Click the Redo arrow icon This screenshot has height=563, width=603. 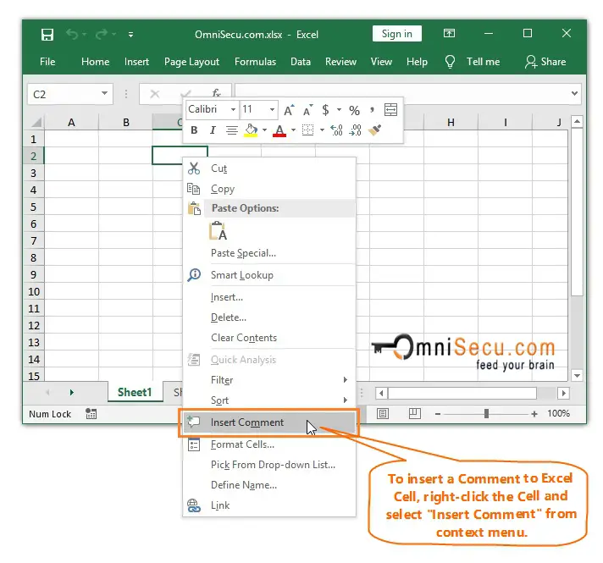(x=102, y=34)
